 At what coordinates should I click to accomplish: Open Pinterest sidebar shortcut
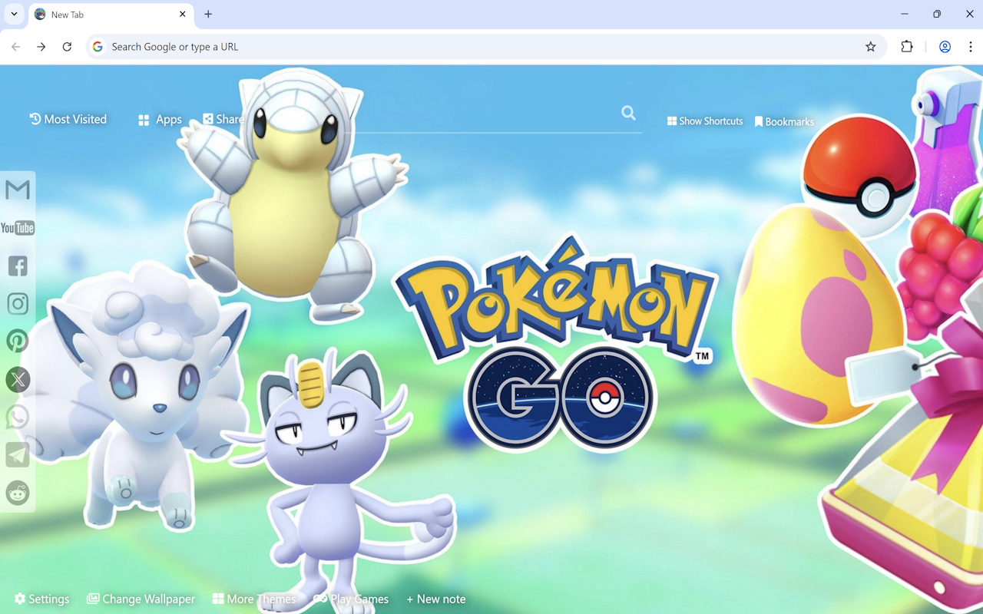[x=18, y=341]
